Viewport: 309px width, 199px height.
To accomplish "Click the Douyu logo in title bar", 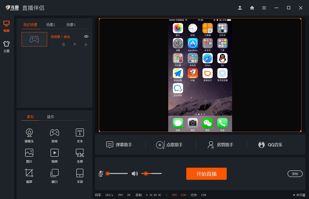I will tap(12, 8).
